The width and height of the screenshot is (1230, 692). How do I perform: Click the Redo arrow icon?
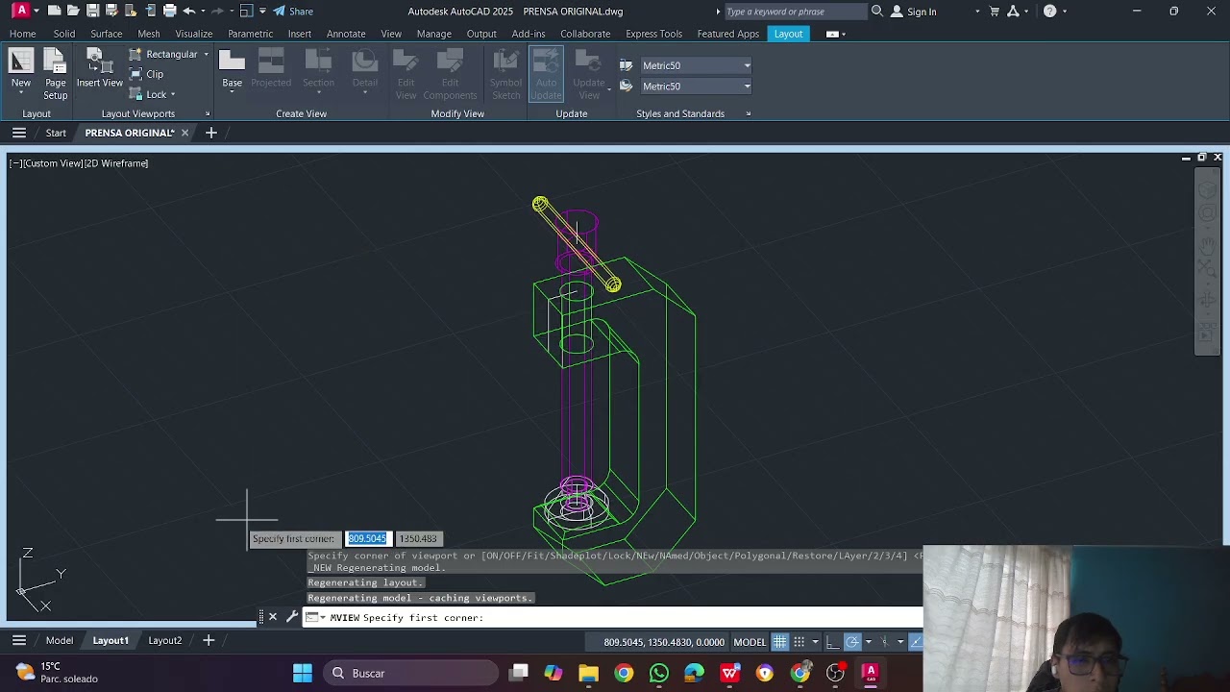pyautogui.click(x=217, y=11)
